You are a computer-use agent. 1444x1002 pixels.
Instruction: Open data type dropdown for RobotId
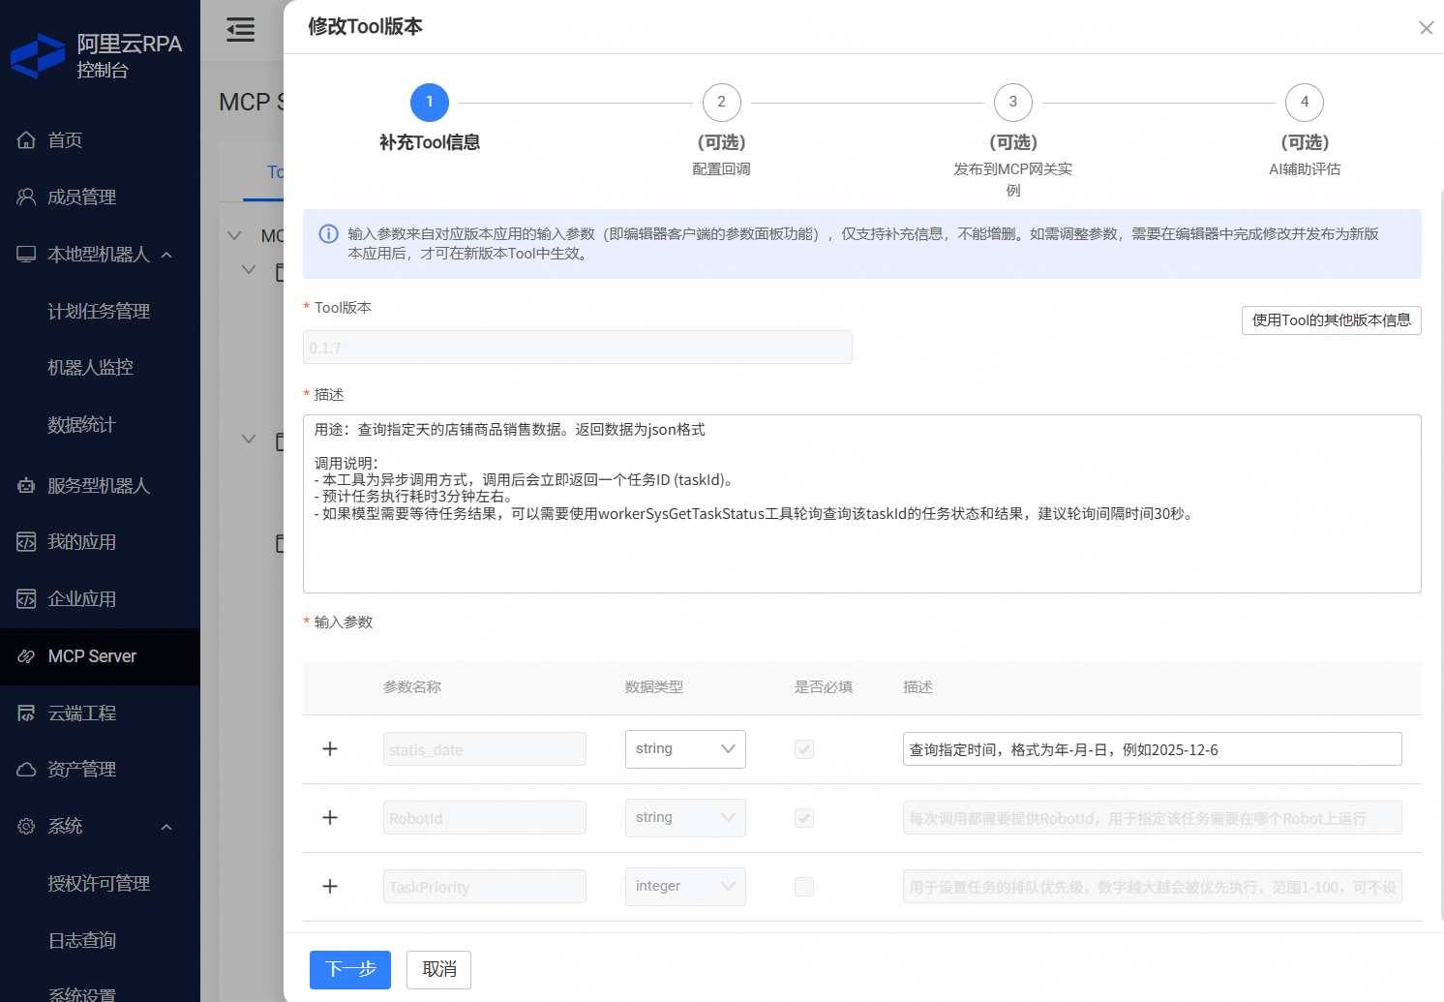click(685, 818)
